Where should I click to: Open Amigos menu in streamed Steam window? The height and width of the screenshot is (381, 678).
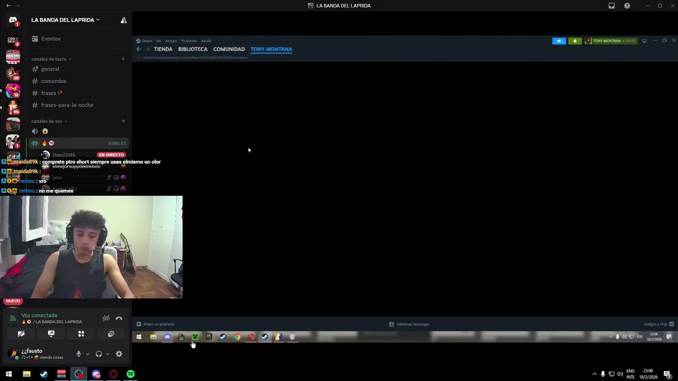tap(171, 41)
